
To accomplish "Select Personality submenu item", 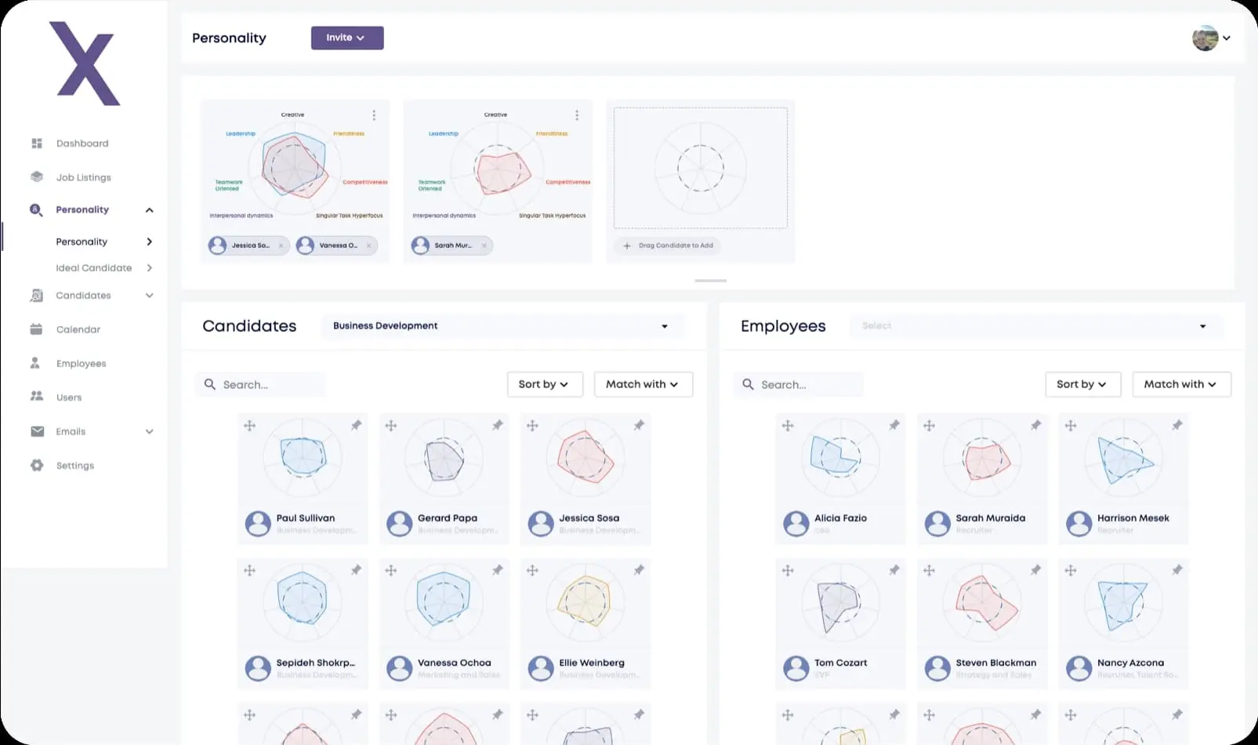I will tap(82, 242).
